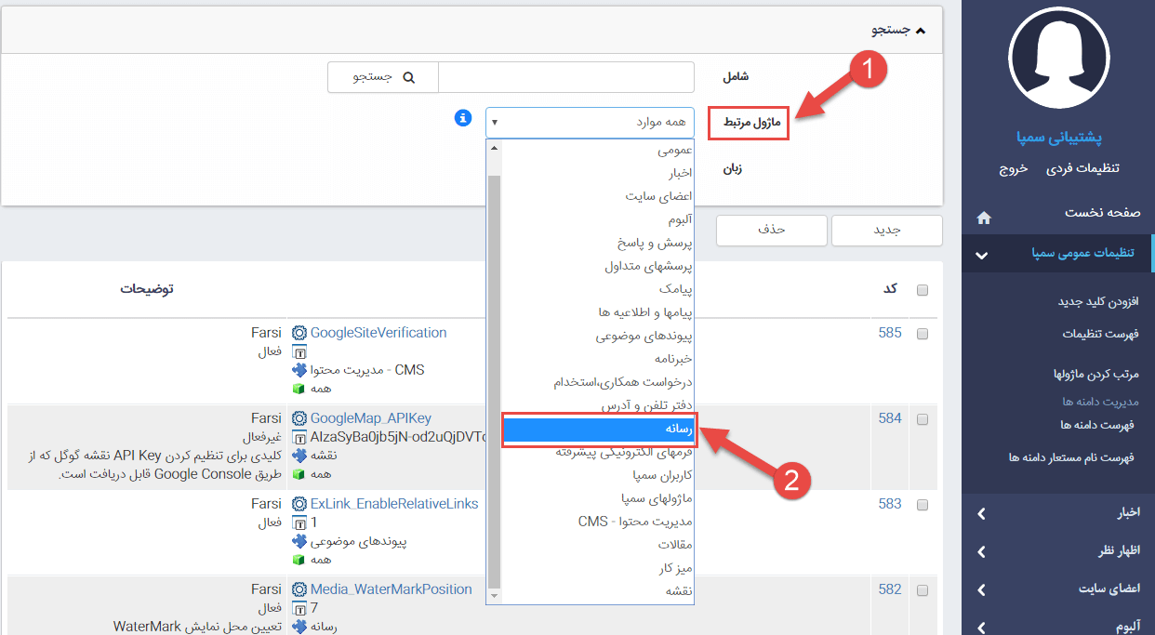Open the Media_WaterMarkPosition setting link
This screenshot has width=1155, height=635.
pos(391,589)
